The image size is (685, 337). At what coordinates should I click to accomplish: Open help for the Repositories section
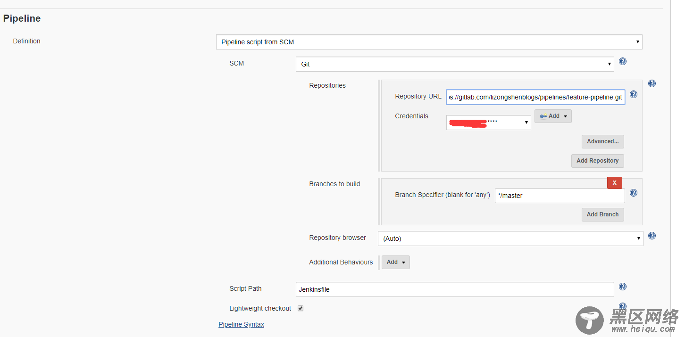coord(652,83)
